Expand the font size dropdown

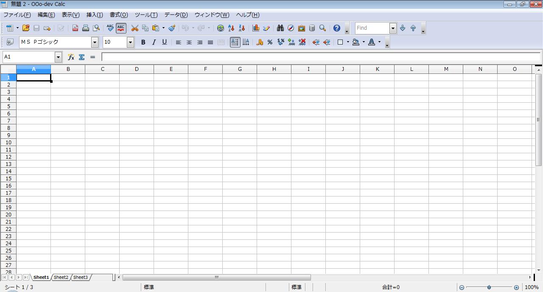(130, 42)
